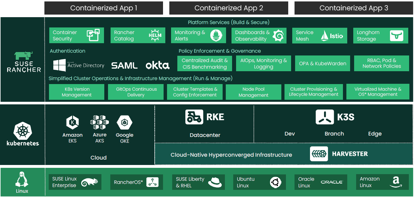Open the Containerized App 3 box

(x=354, y=8)
